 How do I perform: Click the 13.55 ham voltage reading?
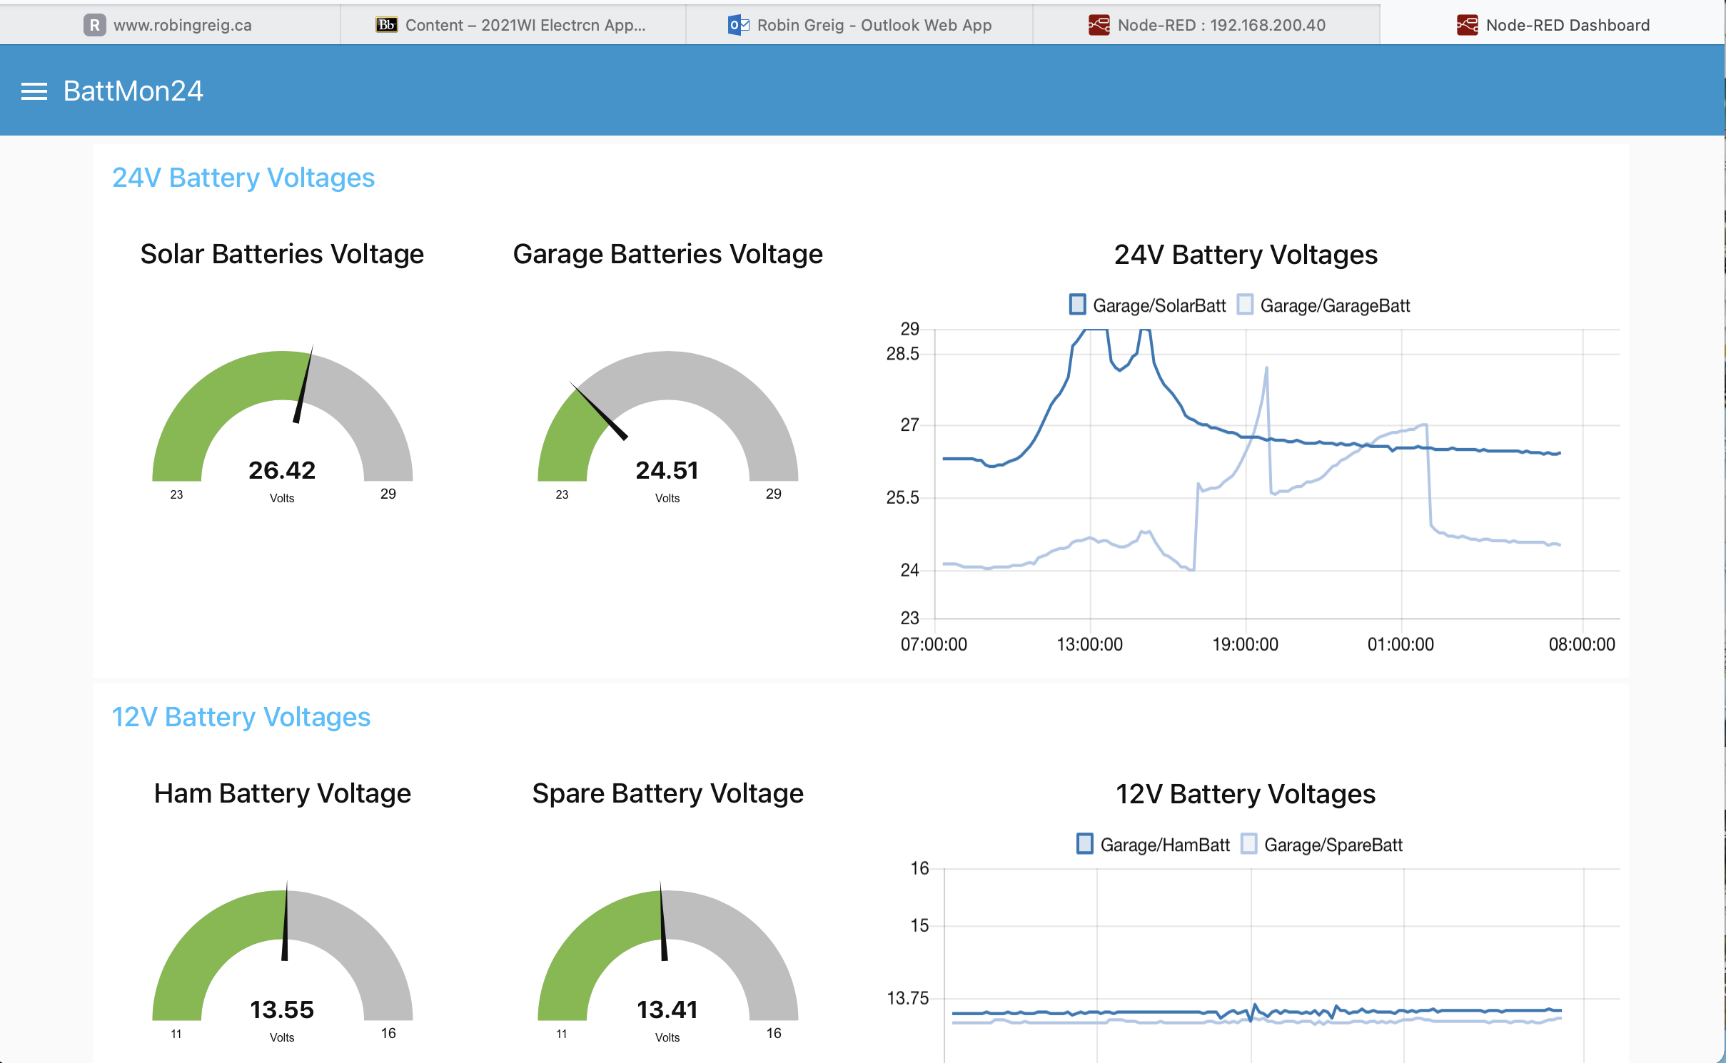[x=282, y=1009]
